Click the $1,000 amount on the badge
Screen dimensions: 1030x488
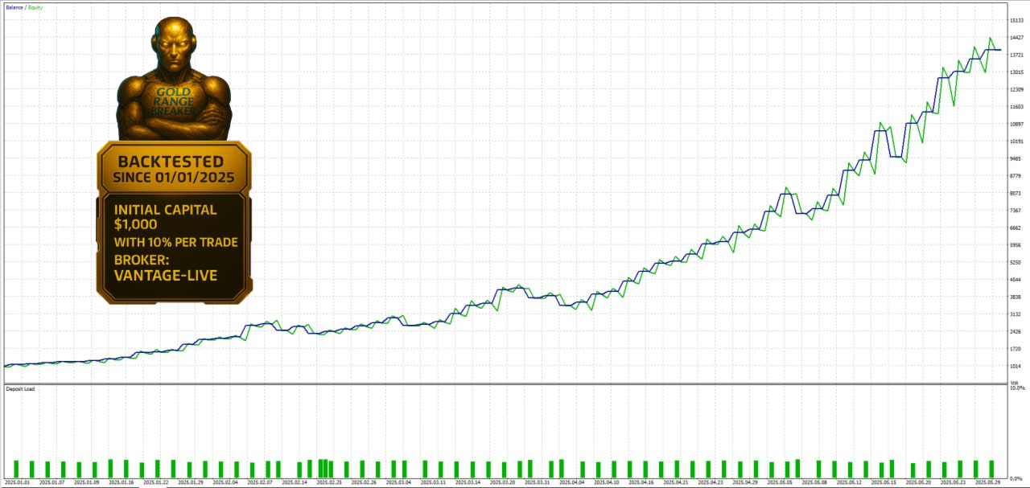point(135,224)
